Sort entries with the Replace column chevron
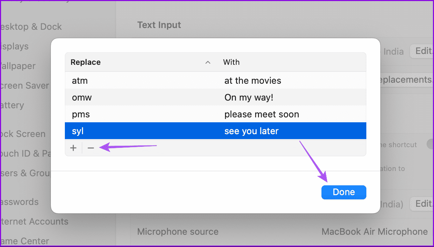Screen dimensions: 434x247 pos(208,62)
